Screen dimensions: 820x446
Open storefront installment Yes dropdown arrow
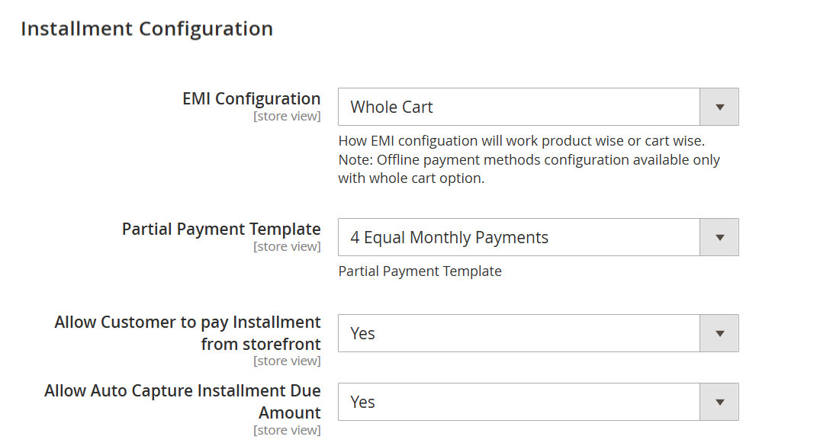[719, 333]
